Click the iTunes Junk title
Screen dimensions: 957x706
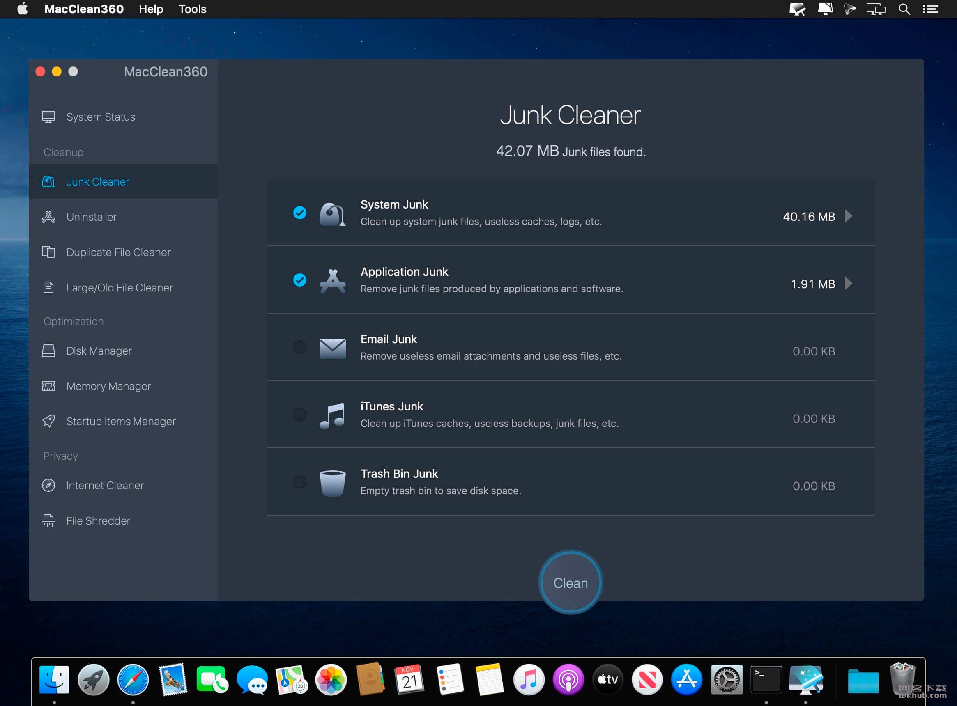392,406
